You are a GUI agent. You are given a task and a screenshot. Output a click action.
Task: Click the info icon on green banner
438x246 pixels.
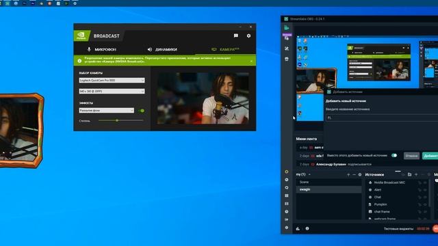(79, 61)
